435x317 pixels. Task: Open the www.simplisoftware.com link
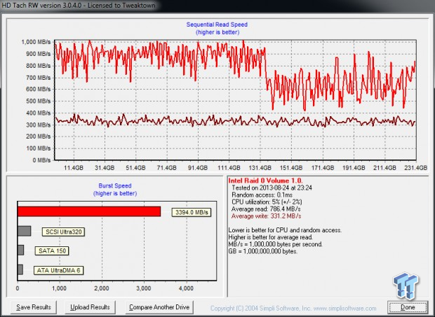pos(344,308)
